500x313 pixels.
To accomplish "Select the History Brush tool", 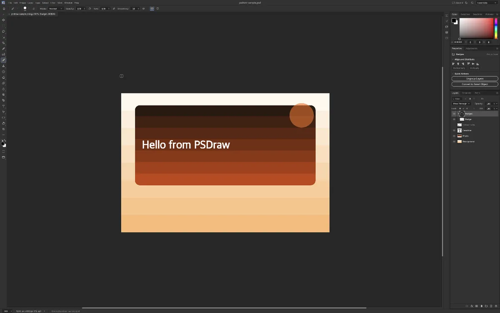I will pos(3,72).
